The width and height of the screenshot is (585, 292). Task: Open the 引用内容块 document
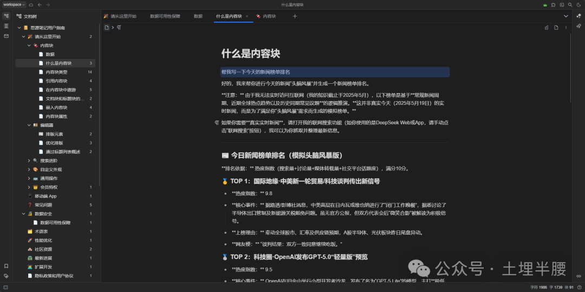(x=55, y=81)
